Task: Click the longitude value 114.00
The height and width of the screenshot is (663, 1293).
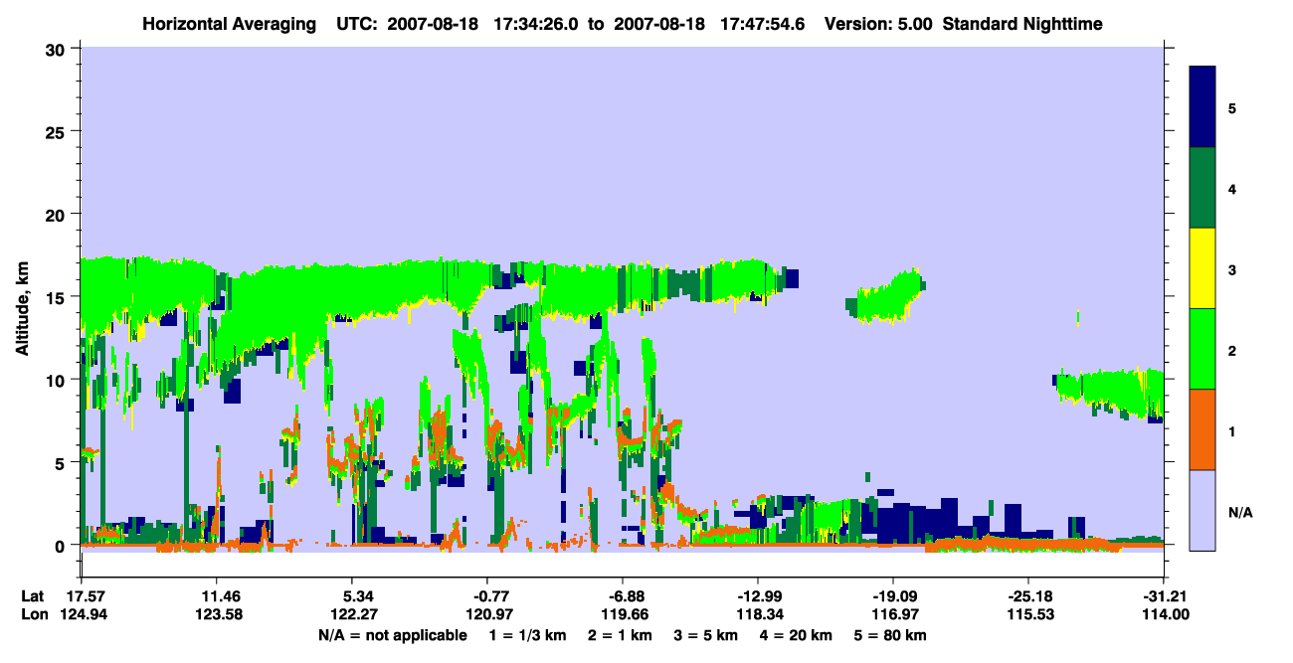Action: [x=1164, y=614]
